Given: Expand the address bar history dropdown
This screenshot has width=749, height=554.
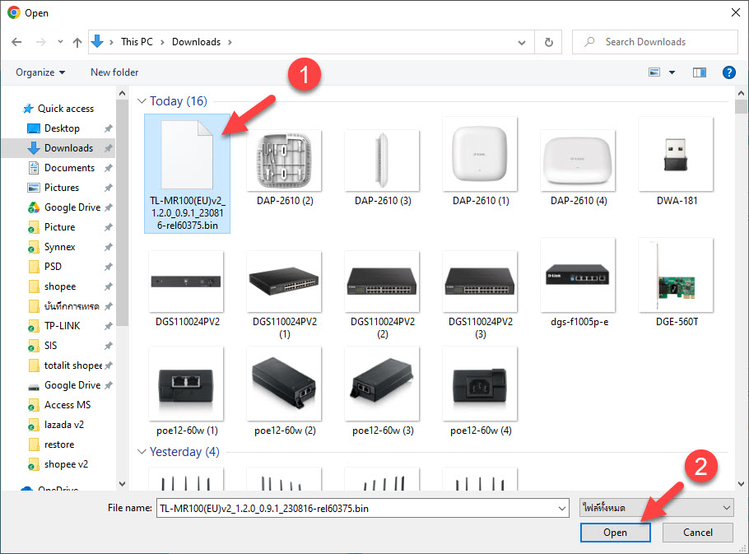Looking at the screenshot, I should [522, 43].
